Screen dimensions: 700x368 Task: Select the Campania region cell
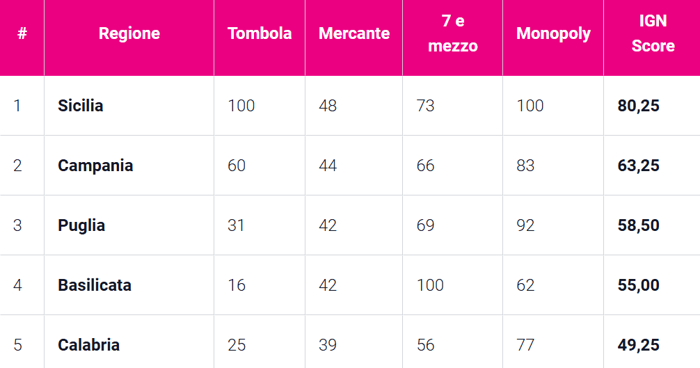coord(95,166)
